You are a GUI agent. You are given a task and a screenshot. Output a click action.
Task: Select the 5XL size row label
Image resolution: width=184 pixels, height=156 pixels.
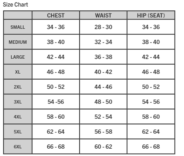click(x=18, y=132)
